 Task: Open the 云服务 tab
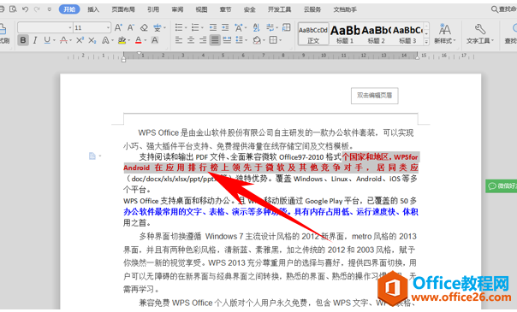click(312, 9)
